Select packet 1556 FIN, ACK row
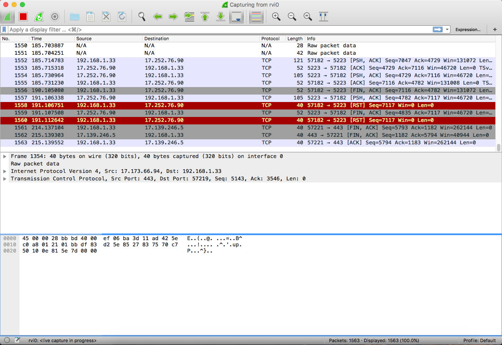This screenshot has height=345, width=502. tap(248, 90)
